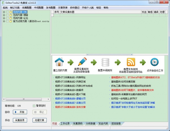Viewport: 170px width, 131px height.
Task: Open the 采集配置 menu
Action: (x=27, y=8)
